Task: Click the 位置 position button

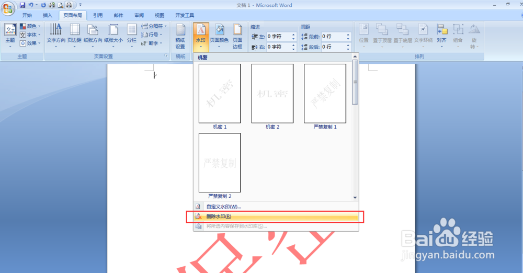Action: coord(363,36)
